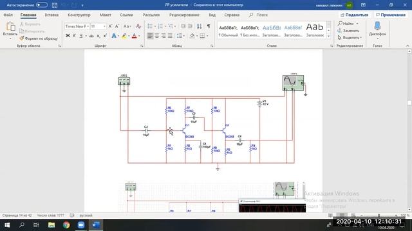Align text left icon
The height and width of the screenshot is (231, 412).
150,36
